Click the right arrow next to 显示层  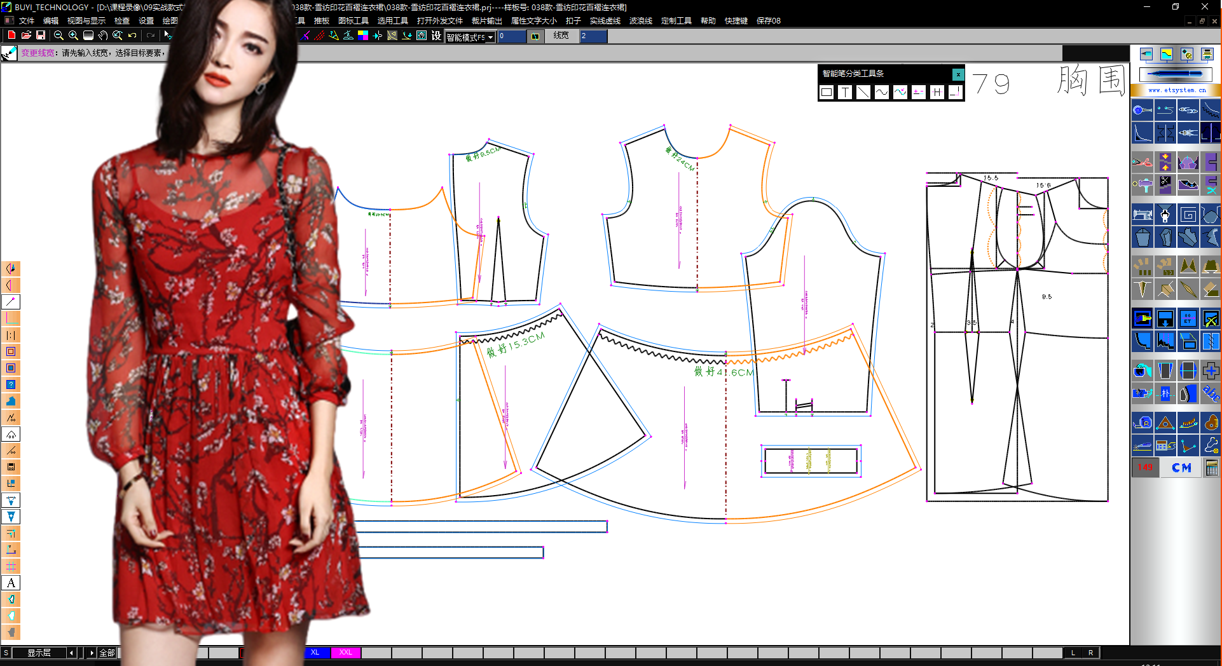click(x=92, y=653)
